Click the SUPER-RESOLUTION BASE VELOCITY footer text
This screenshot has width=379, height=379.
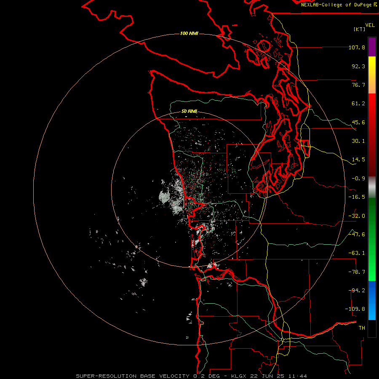pos(133,376)
